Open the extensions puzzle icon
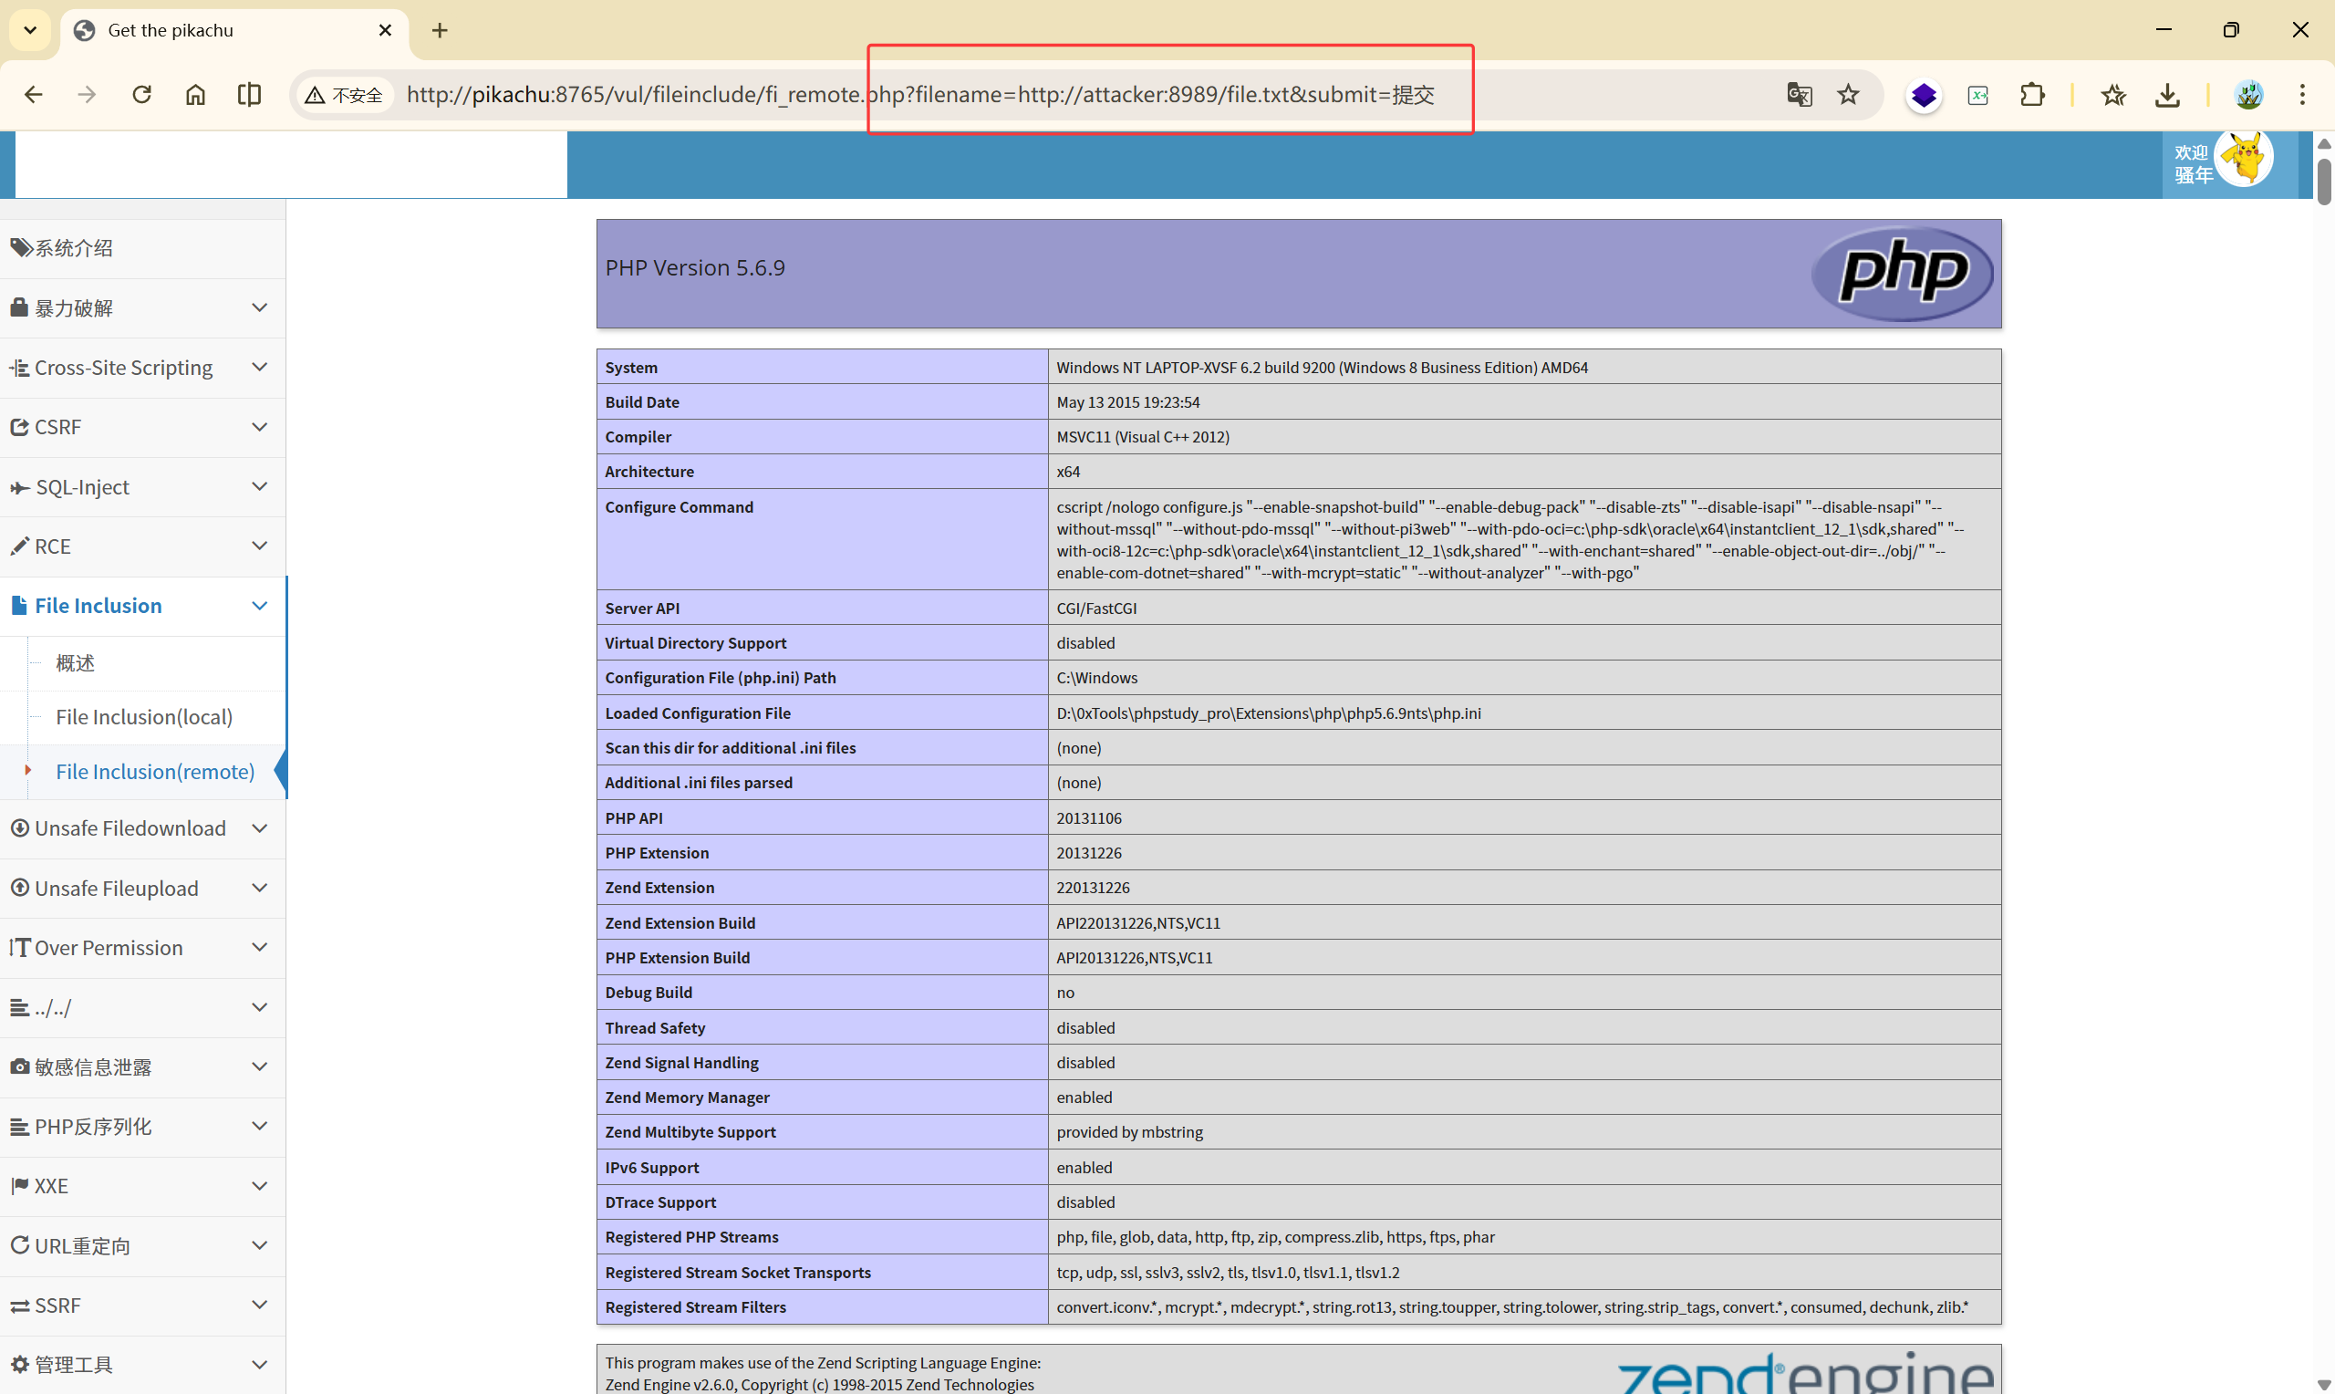The height and width of the screenshot is (1394, 2335). point(2032,95)
